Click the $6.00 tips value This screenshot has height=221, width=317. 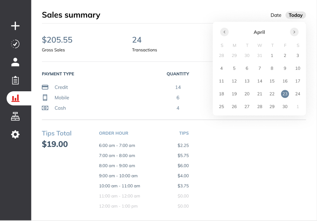(183, 166)
